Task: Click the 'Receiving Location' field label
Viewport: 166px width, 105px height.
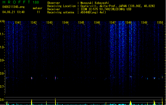Action: tap(61, 6)
